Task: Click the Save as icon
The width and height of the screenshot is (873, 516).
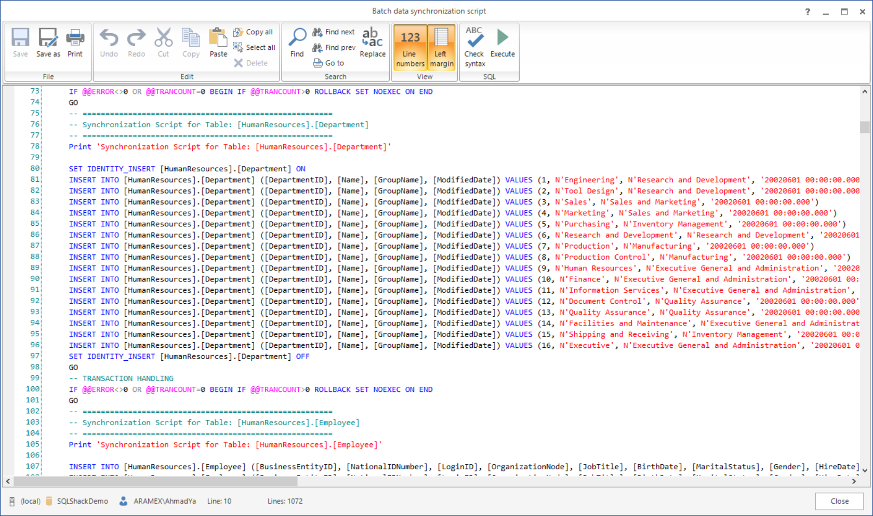Action: pyautogui.click(x=48, y=43)
